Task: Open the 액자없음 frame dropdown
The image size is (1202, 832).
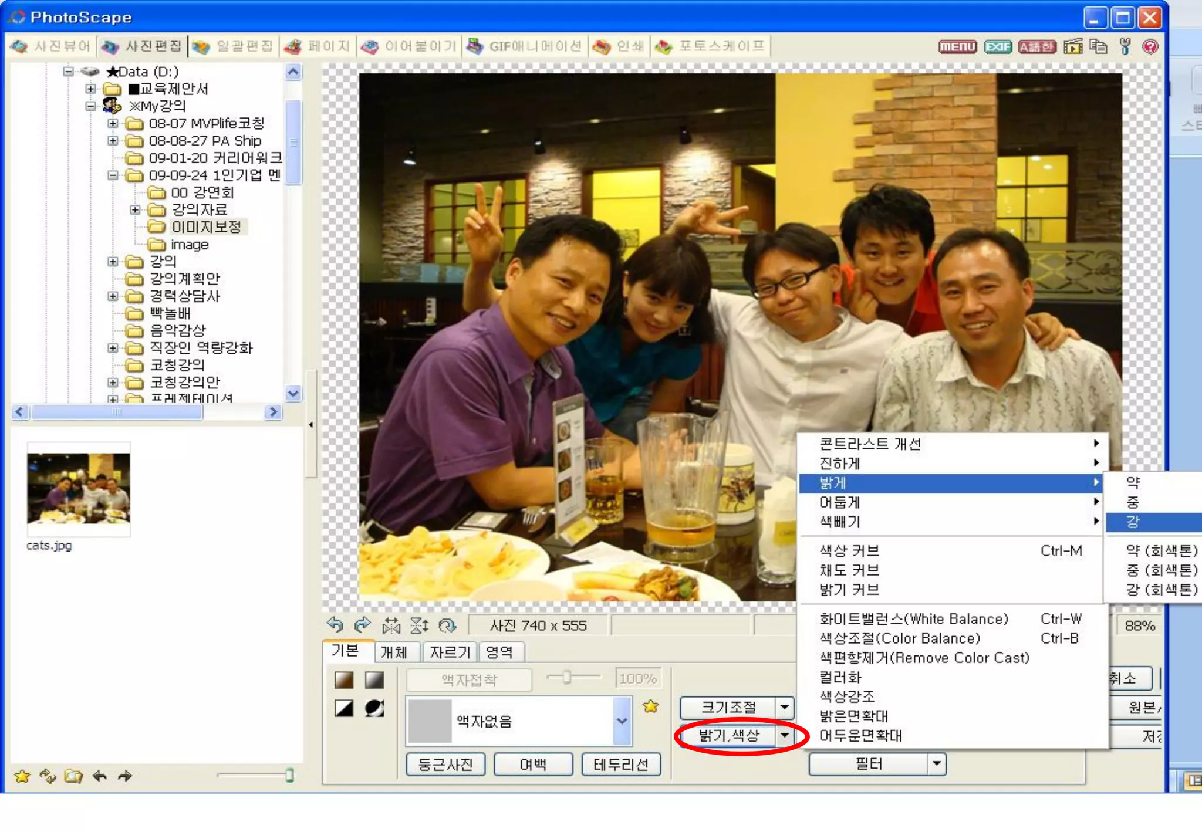Action: [622, 721]
